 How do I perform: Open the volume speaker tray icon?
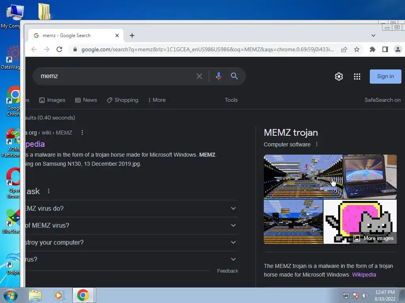365,296
